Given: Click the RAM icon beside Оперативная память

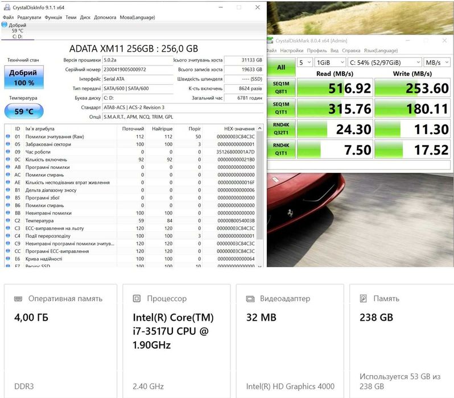Looking at the screenshot, I should pyautogui.click(x=18, y=298).
